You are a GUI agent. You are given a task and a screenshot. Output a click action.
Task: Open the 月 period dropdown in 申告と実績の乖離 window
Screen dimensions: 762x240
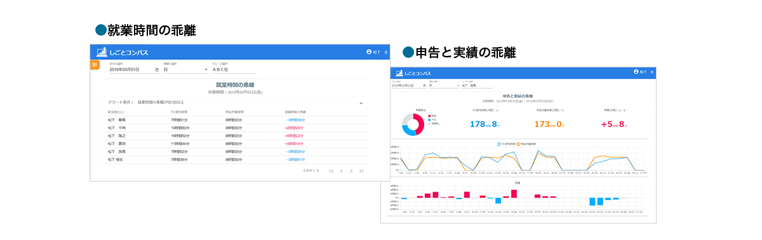coord(445,85)
